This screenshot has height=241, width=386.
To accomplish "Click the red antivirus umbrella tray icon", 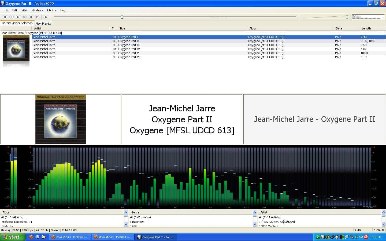I will point(366,237).
